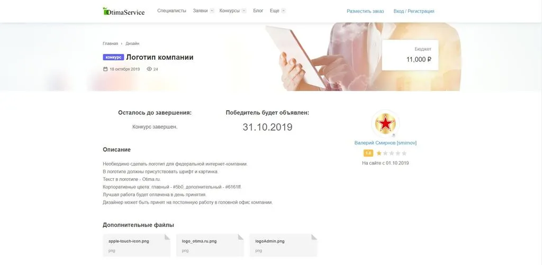Click Вход / Регистрация link

[414, 11]
